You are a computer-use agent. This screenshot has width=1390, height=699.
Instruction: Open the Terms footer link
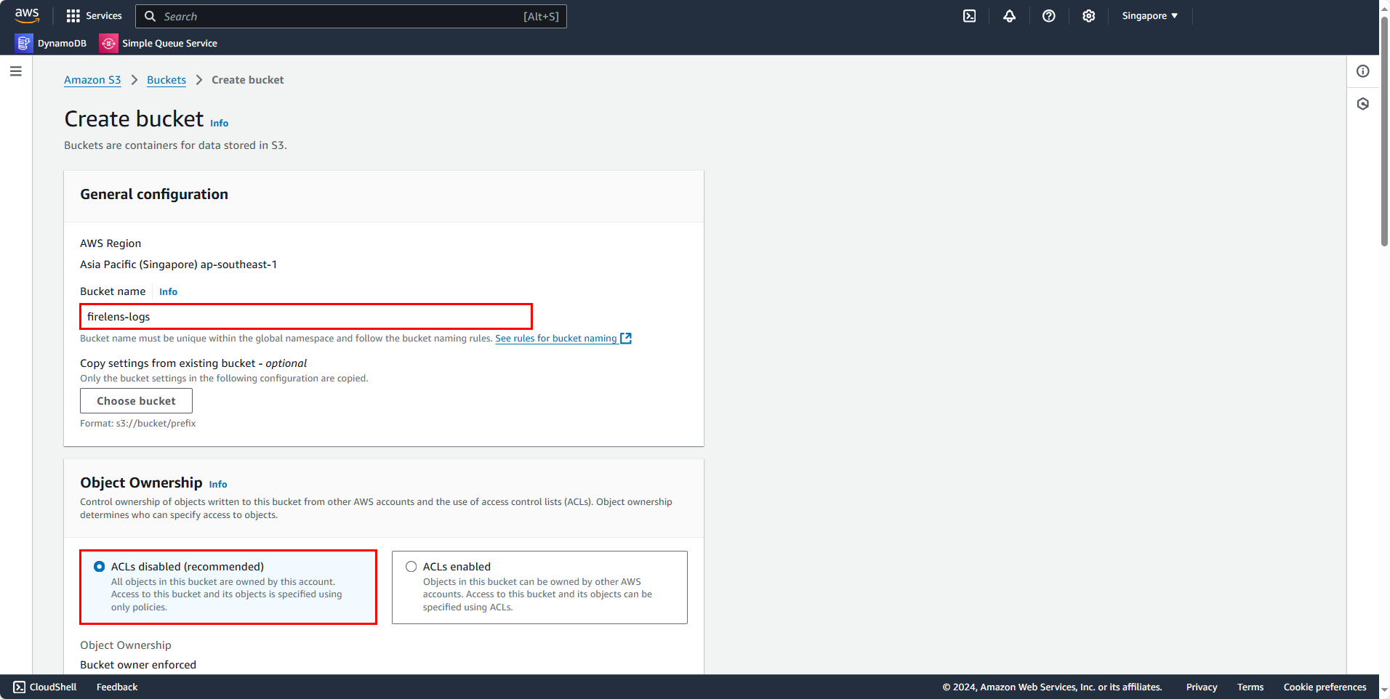(x=1250, y=687)
